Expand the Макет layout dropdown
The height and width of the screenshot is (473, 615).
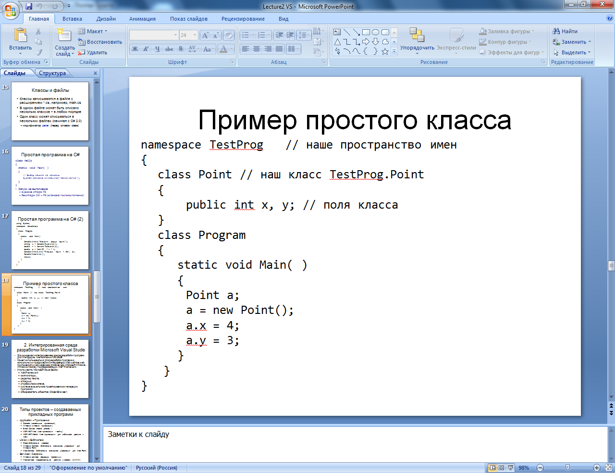tap(93, 31)
